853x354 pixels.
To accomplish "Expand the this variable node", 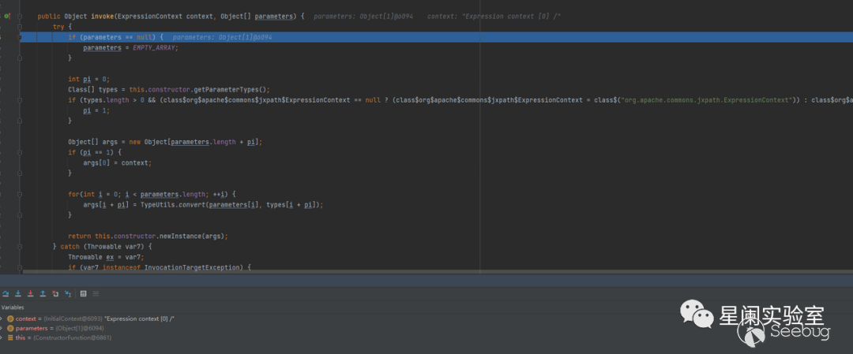I will [x=2, y=337].
